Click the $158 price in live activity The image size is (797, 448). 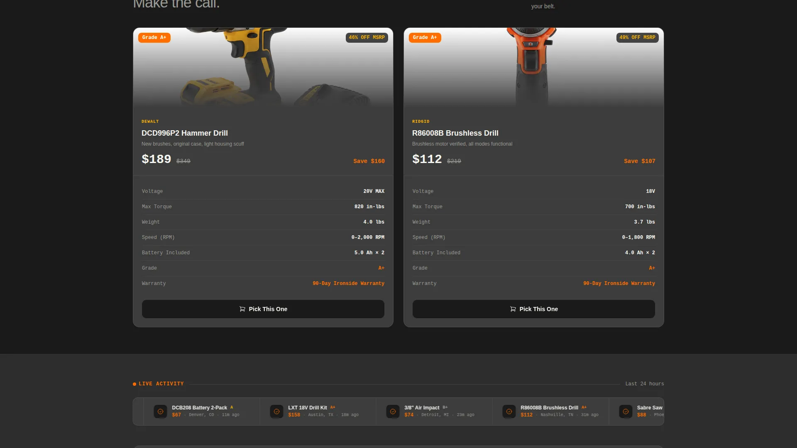[x=294, y=415]
